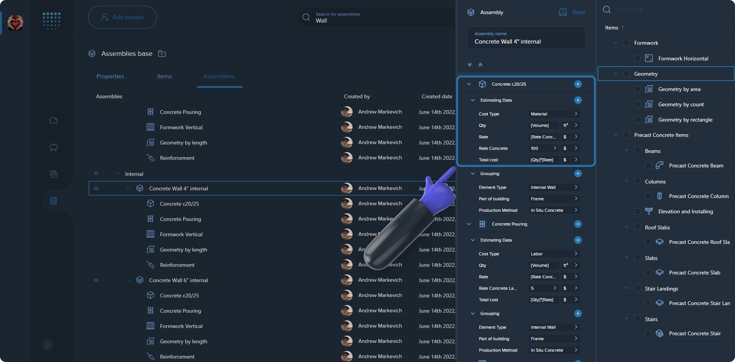The height and width of the screenshot is (362, 735).
Task: Click drag handle dots on Internal group row
Action: click(96, 174)
